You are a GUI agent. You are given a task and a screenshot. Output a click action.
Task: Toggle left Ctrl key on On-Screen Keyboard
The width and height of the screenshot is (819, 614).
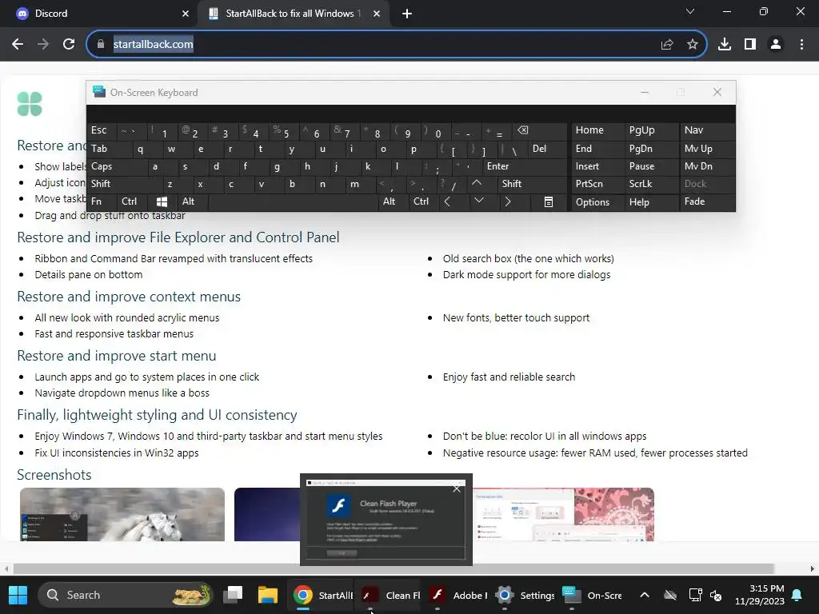click(x=132, y=201)
